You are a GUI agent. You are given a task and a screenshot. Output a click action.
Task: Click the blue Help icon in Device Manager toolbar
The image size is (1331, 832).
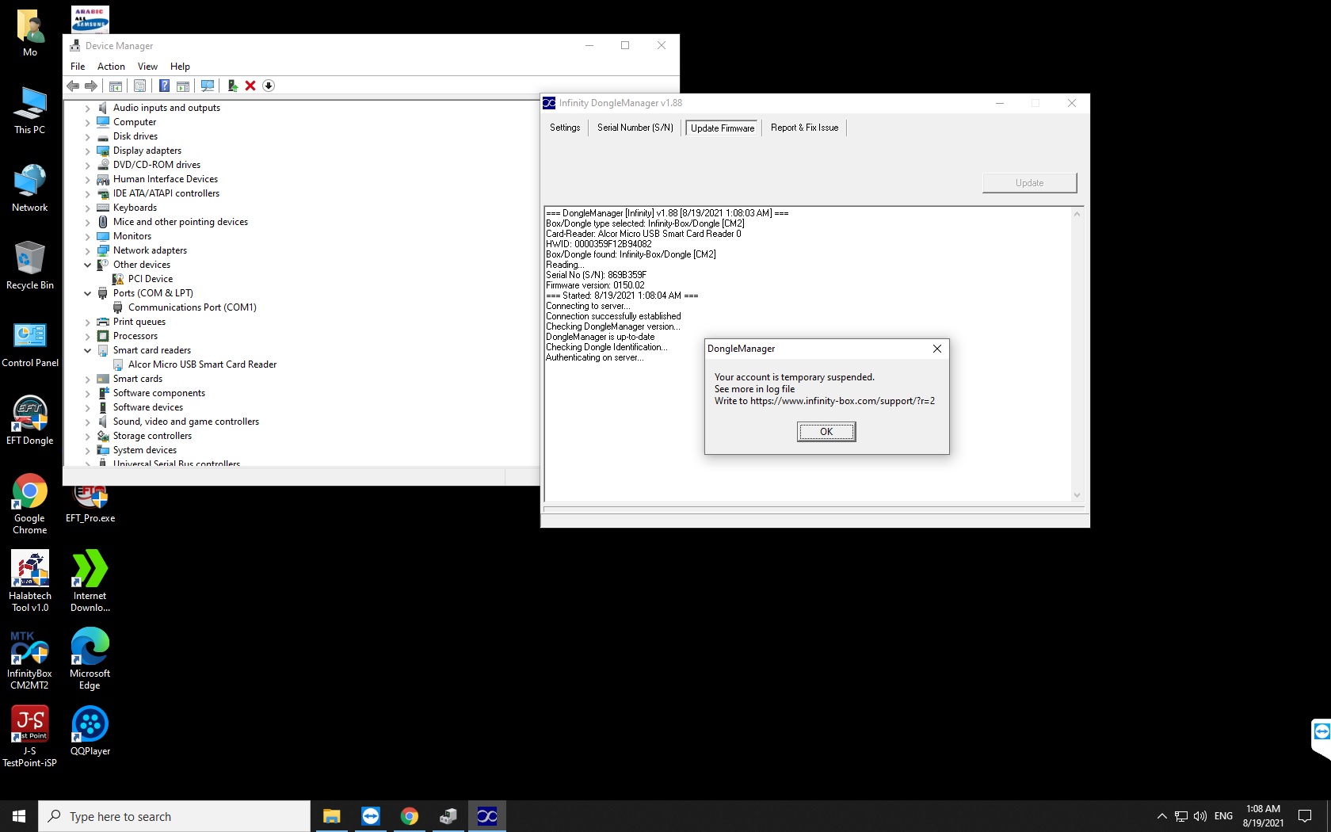coord(164,86)
